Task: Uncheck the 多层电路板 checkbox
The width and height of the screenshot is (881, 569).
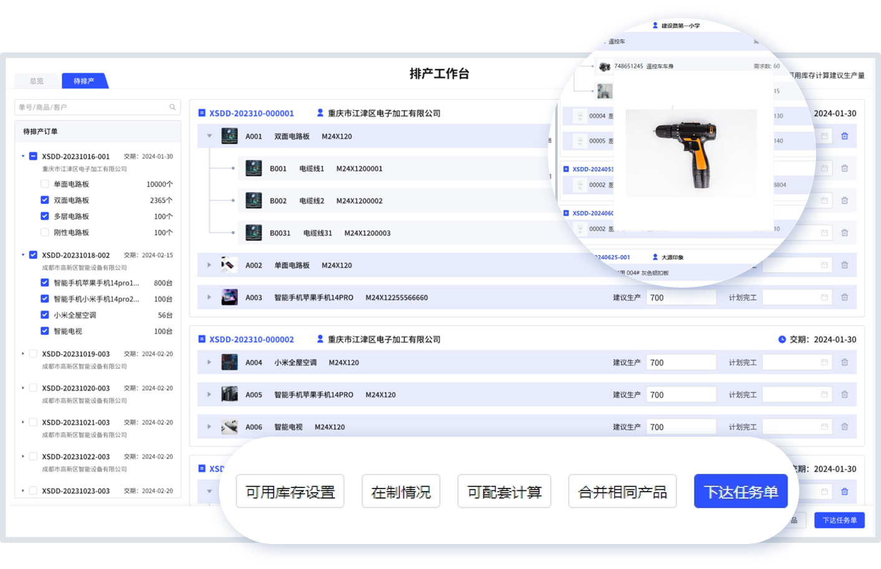Action: (x=45, y=216)
